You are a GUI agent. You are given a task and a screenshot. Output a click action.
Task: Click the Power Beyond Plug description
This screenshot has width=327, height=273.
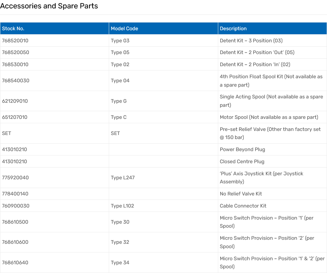click(242, 149)
